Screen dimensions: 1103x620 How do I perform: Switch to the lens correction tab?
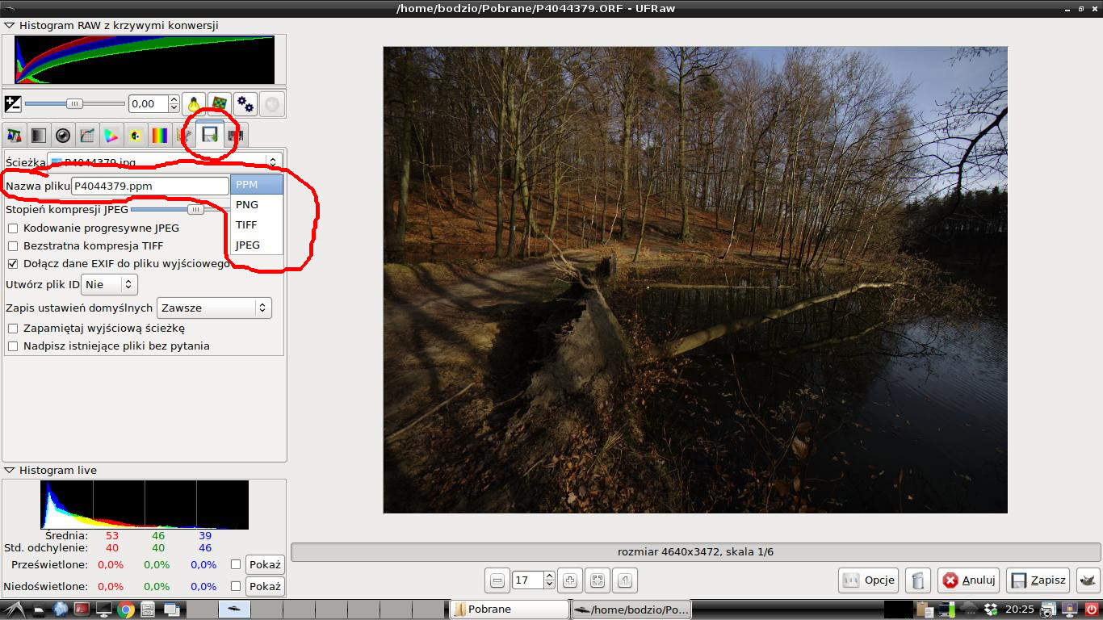tap(62, 136)
